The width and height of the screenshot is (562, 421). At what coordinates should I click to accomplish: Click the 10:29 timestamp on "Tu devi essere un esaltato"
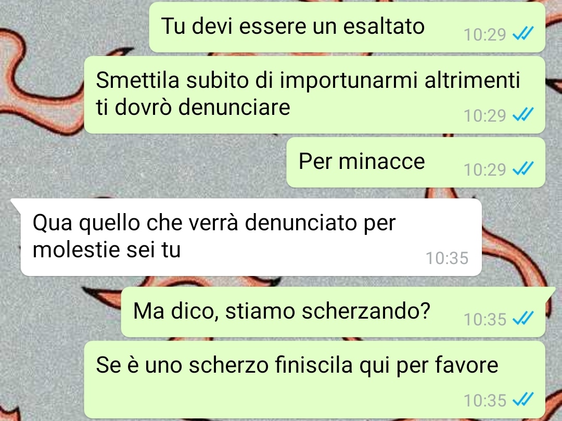pyautogui.click(x=484, y=35)
